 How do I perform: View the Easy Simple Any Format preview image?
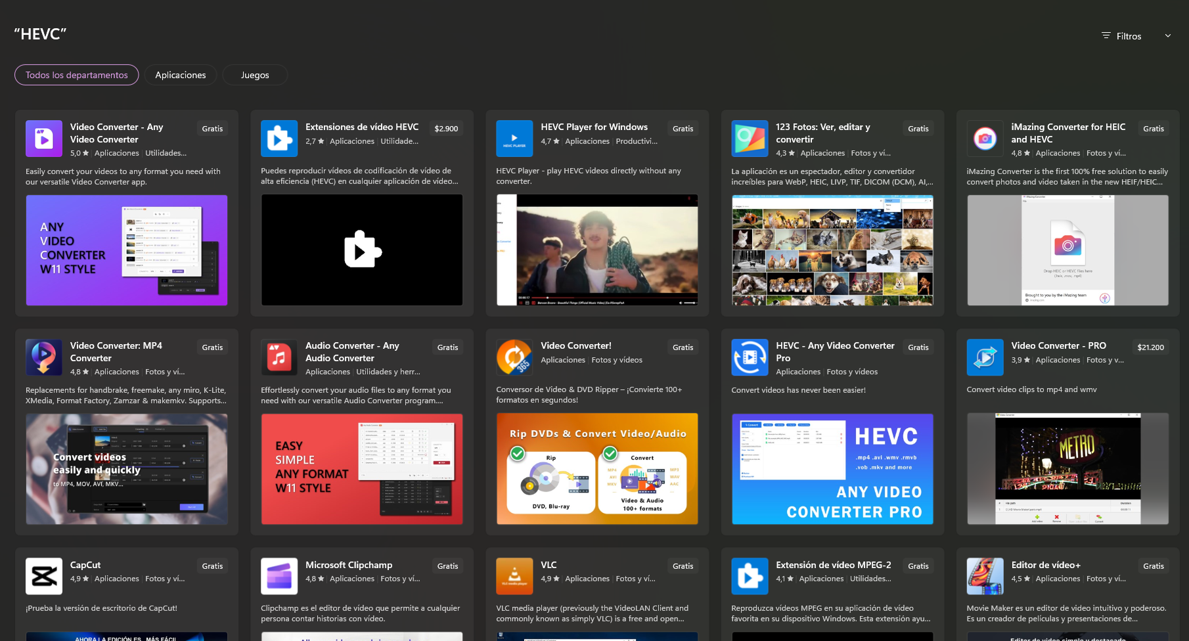tap(362, 469)
